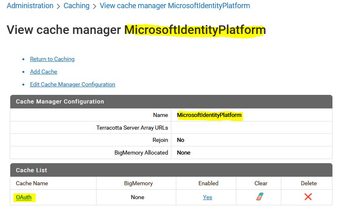The width and height of the screenshot is (339, 211).
Task: Click the BigMemory Allocated label
Action: pyautogui.click(x=141, y=153)
